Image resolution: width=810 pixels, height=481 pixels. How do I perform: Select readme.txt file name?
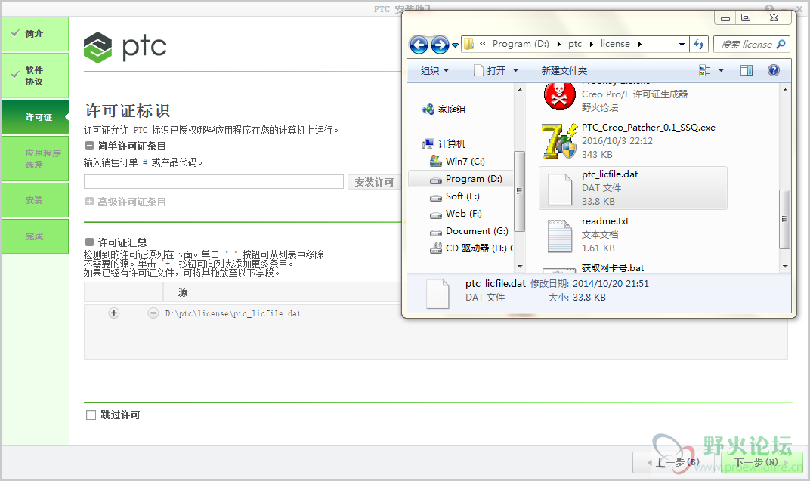pyautogui.click(x=605, y=221)
